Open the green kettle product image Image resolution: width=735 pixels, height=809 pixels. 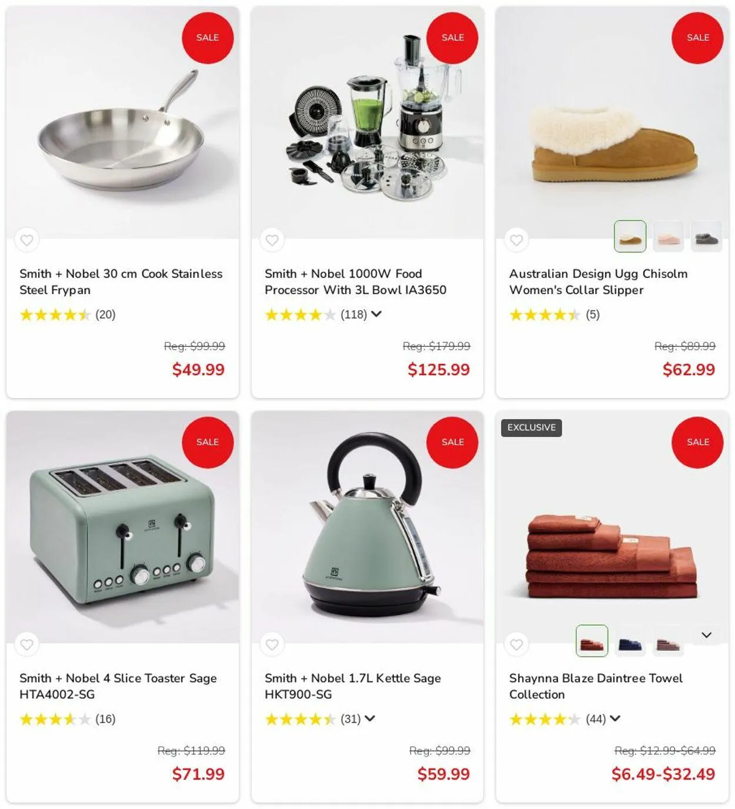pyautogui.click(x=367, y=526)
